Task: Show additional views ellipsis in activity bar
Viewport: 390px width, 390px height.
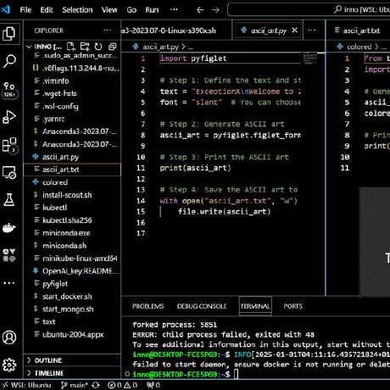Action: coord(9,283)
